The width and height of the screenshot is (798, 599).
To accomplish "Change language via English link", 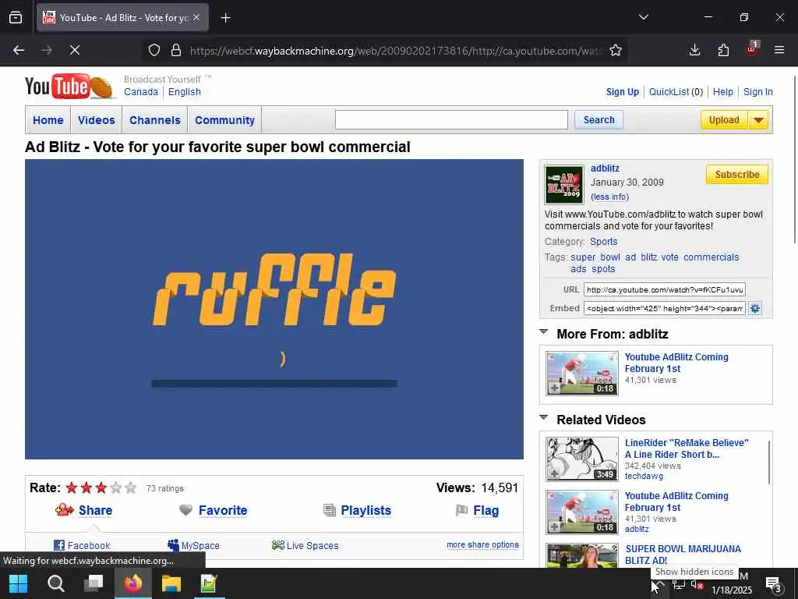I will pos(184,92).
